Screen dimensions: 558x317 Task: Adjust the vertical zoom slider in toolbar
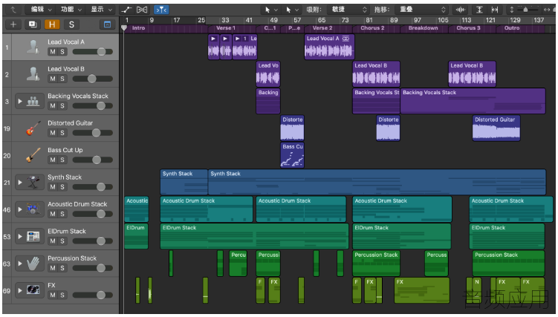click(x=528, y=10)
